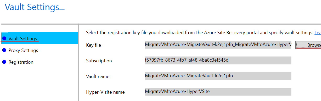Click the Subscription ID field
The width and height of the screenshot is (321, 101).
(x=218, y=60)
